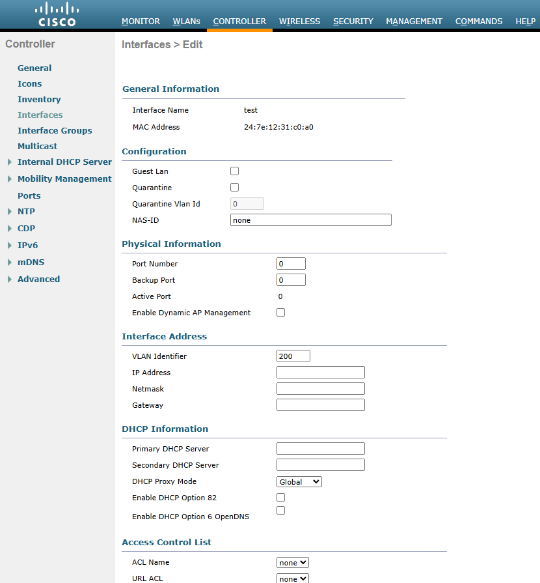Enable DHCP Option 6 OpenDNS
This screenshot has height=583, width=540.
tap(280, 510)
